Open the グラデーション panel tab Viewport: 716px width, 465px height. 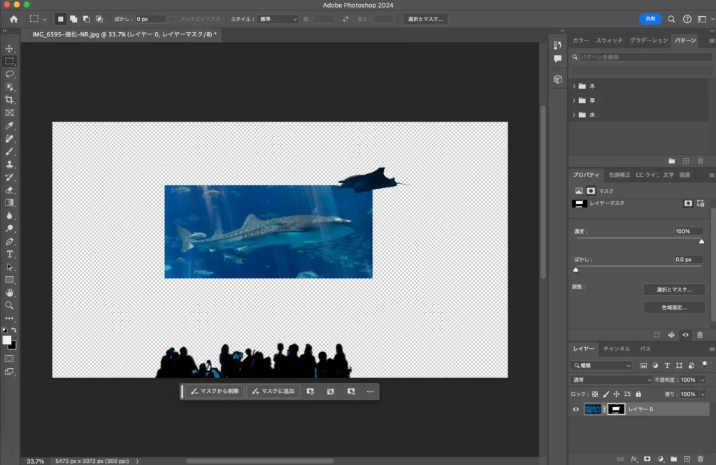648,41
